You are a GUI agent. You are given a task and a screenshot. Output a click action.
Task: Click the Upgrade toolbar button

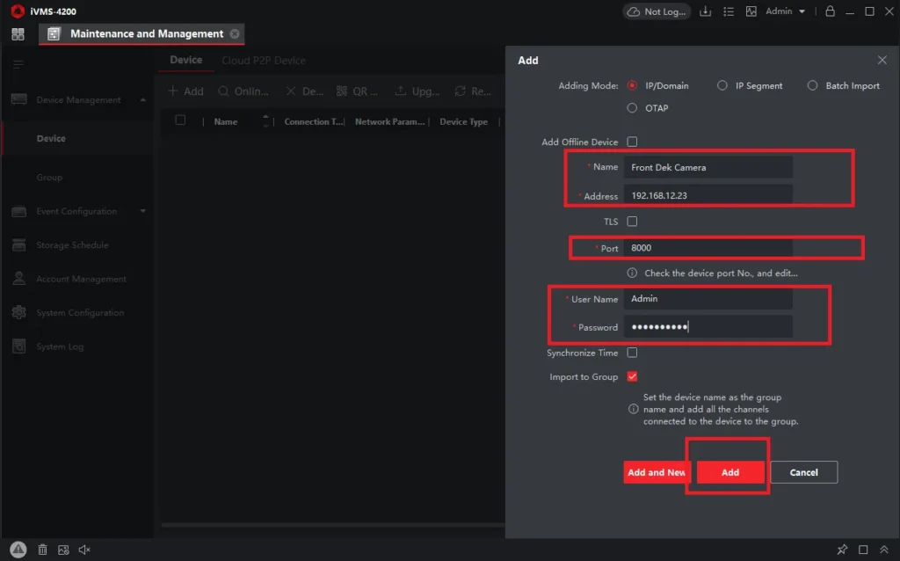(417, 91)
